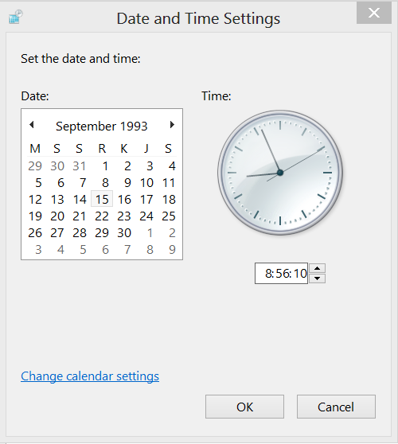
Task: Select September 15 in the calendar
Action: (102, 199)
